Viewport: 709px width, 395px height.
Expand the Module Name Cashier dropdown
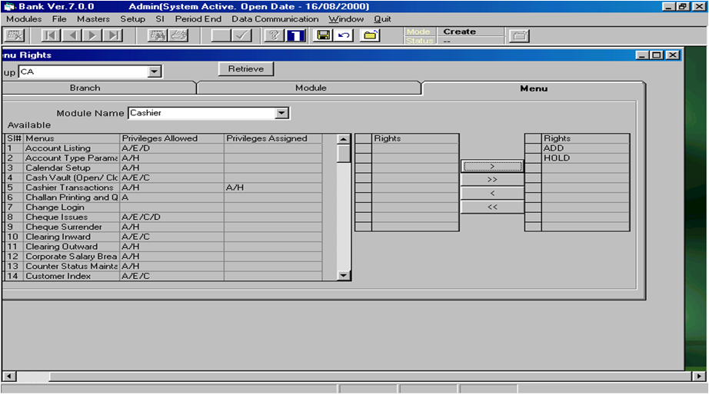281,113
